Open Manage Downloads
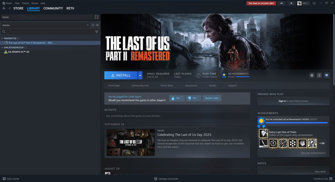Image resolution: width=335 pixels, height=182 pixels. 166,179
